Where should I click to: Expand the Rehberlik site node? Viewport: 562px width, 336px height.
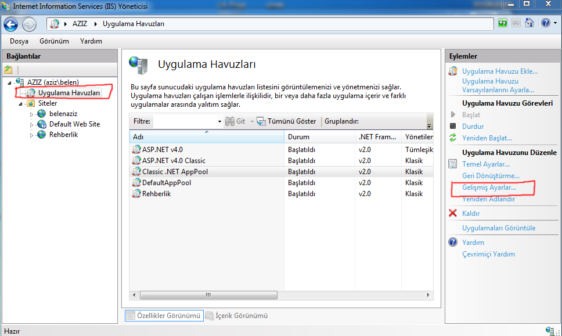coord(32,135)
